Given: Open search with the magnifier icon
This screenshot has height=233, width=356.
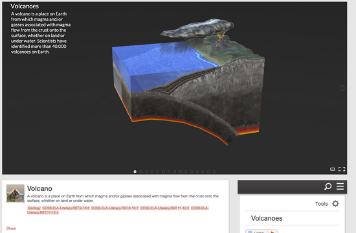Looking at the screenshot, I should tap(328, 186).
